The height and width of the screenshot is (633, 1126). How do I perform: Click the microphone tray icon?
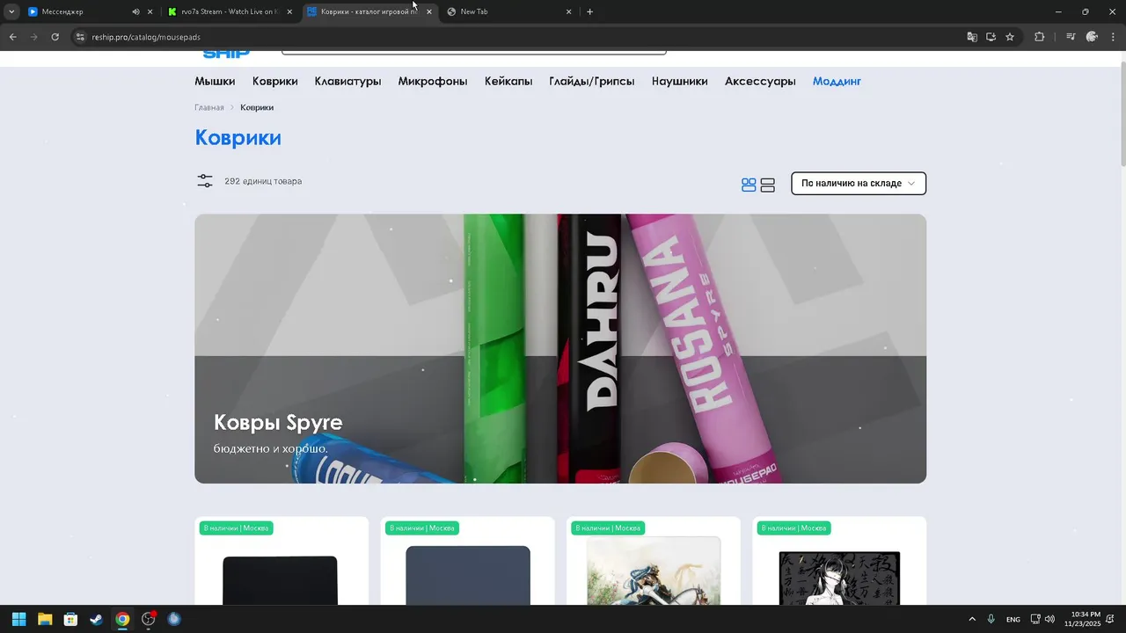(x=991, y=619)
